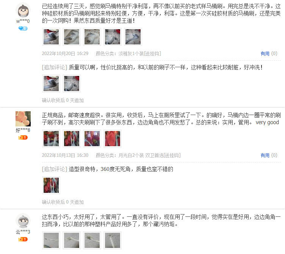Click the username 好***8
The height and width of the screenshot is (254, 285).
point(23,130)
